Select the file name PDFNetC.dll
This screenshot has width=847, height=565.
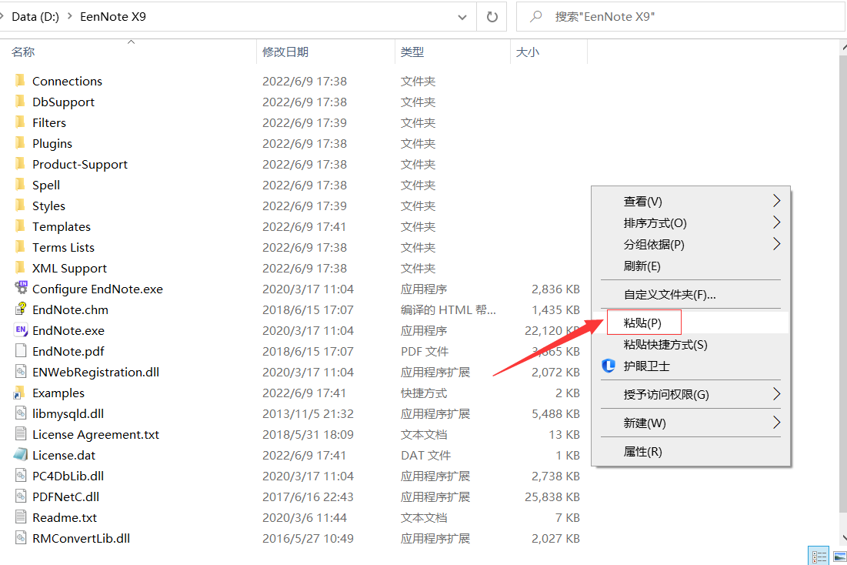pos(66,496)
